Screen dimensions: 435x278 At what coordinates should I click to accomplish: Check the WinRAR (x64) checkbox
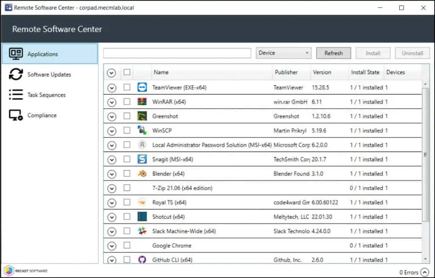click(x=127, y=101)
